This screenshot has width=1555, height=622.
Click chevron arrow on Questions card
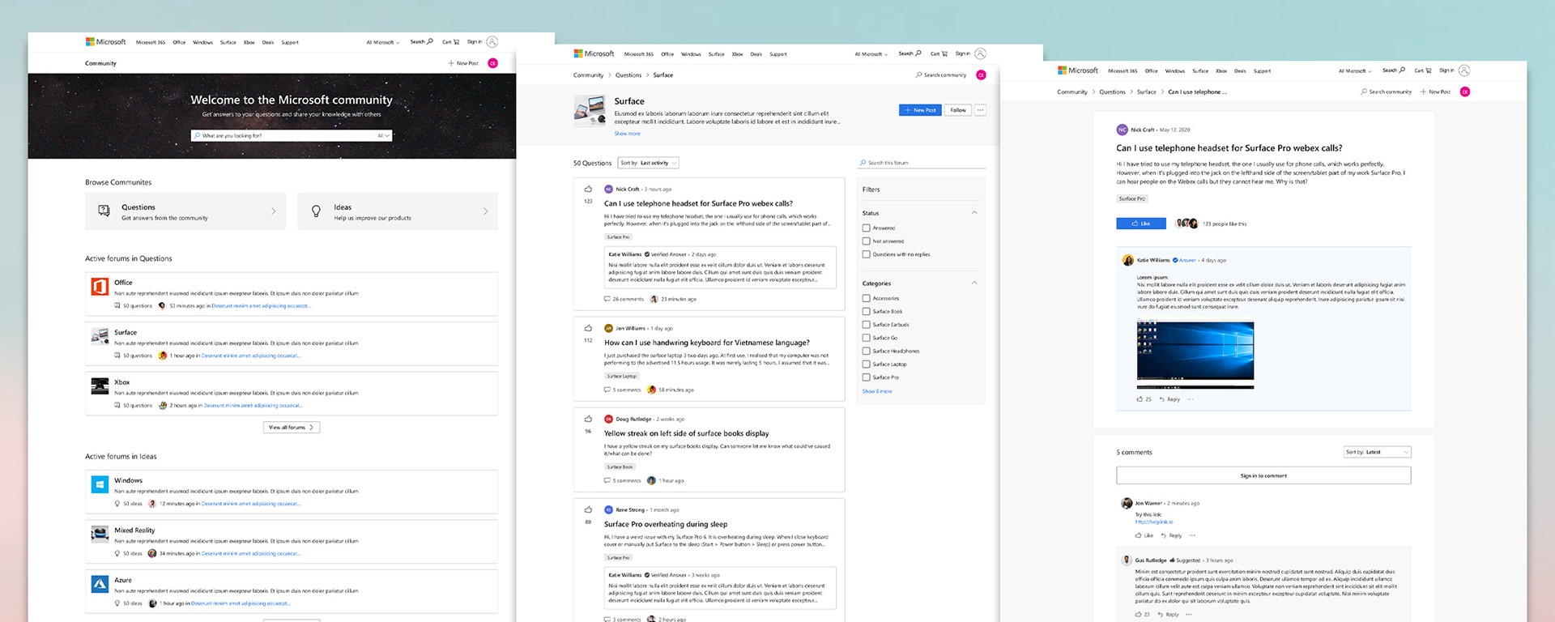274,211
